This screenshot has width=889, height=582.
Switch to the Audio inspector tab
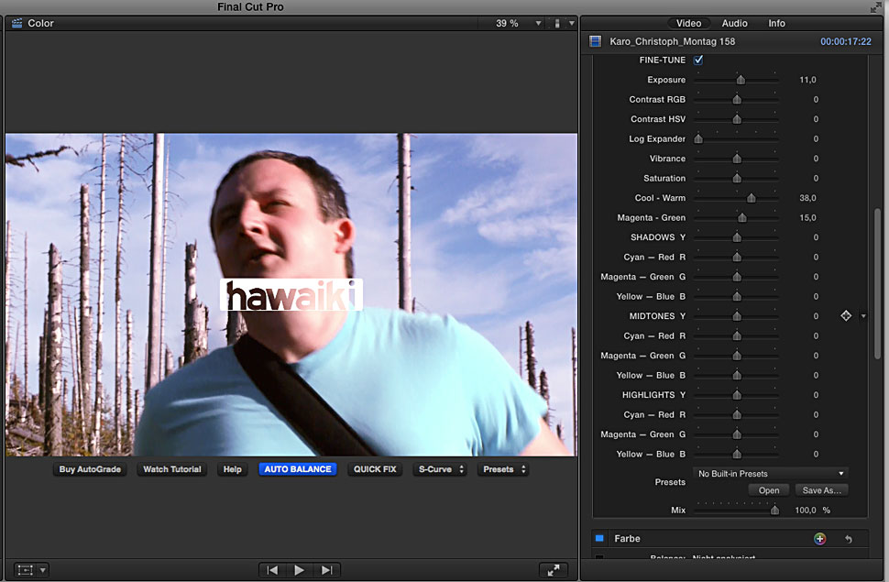click(734, 23)
